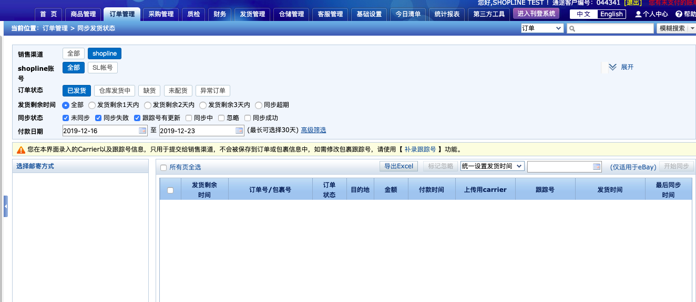The width and height of the screenshot is (696, 302).
Task: Select 全部 sales channel filter
Action: (74, 53)
